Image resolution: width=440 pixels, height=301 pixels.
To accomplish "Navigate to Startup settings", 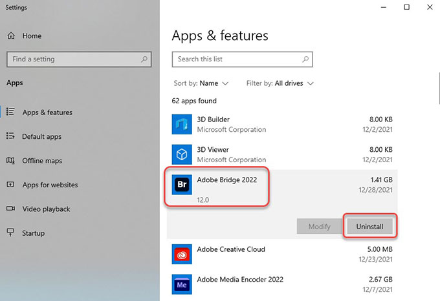I will [x=34, y=233].
